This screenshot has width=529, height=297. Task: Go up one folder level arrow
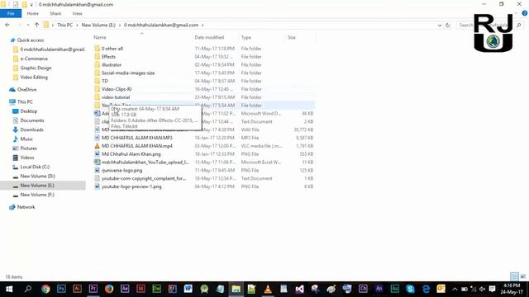(36, 25)
